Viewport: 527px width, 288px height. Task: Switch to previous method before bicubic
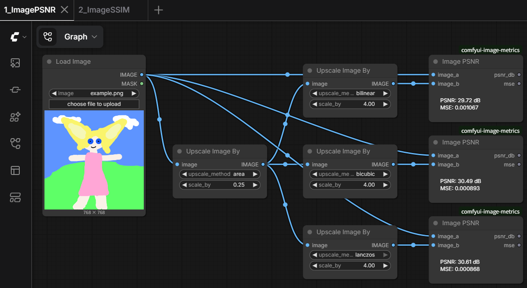click(x=314, y=174)
